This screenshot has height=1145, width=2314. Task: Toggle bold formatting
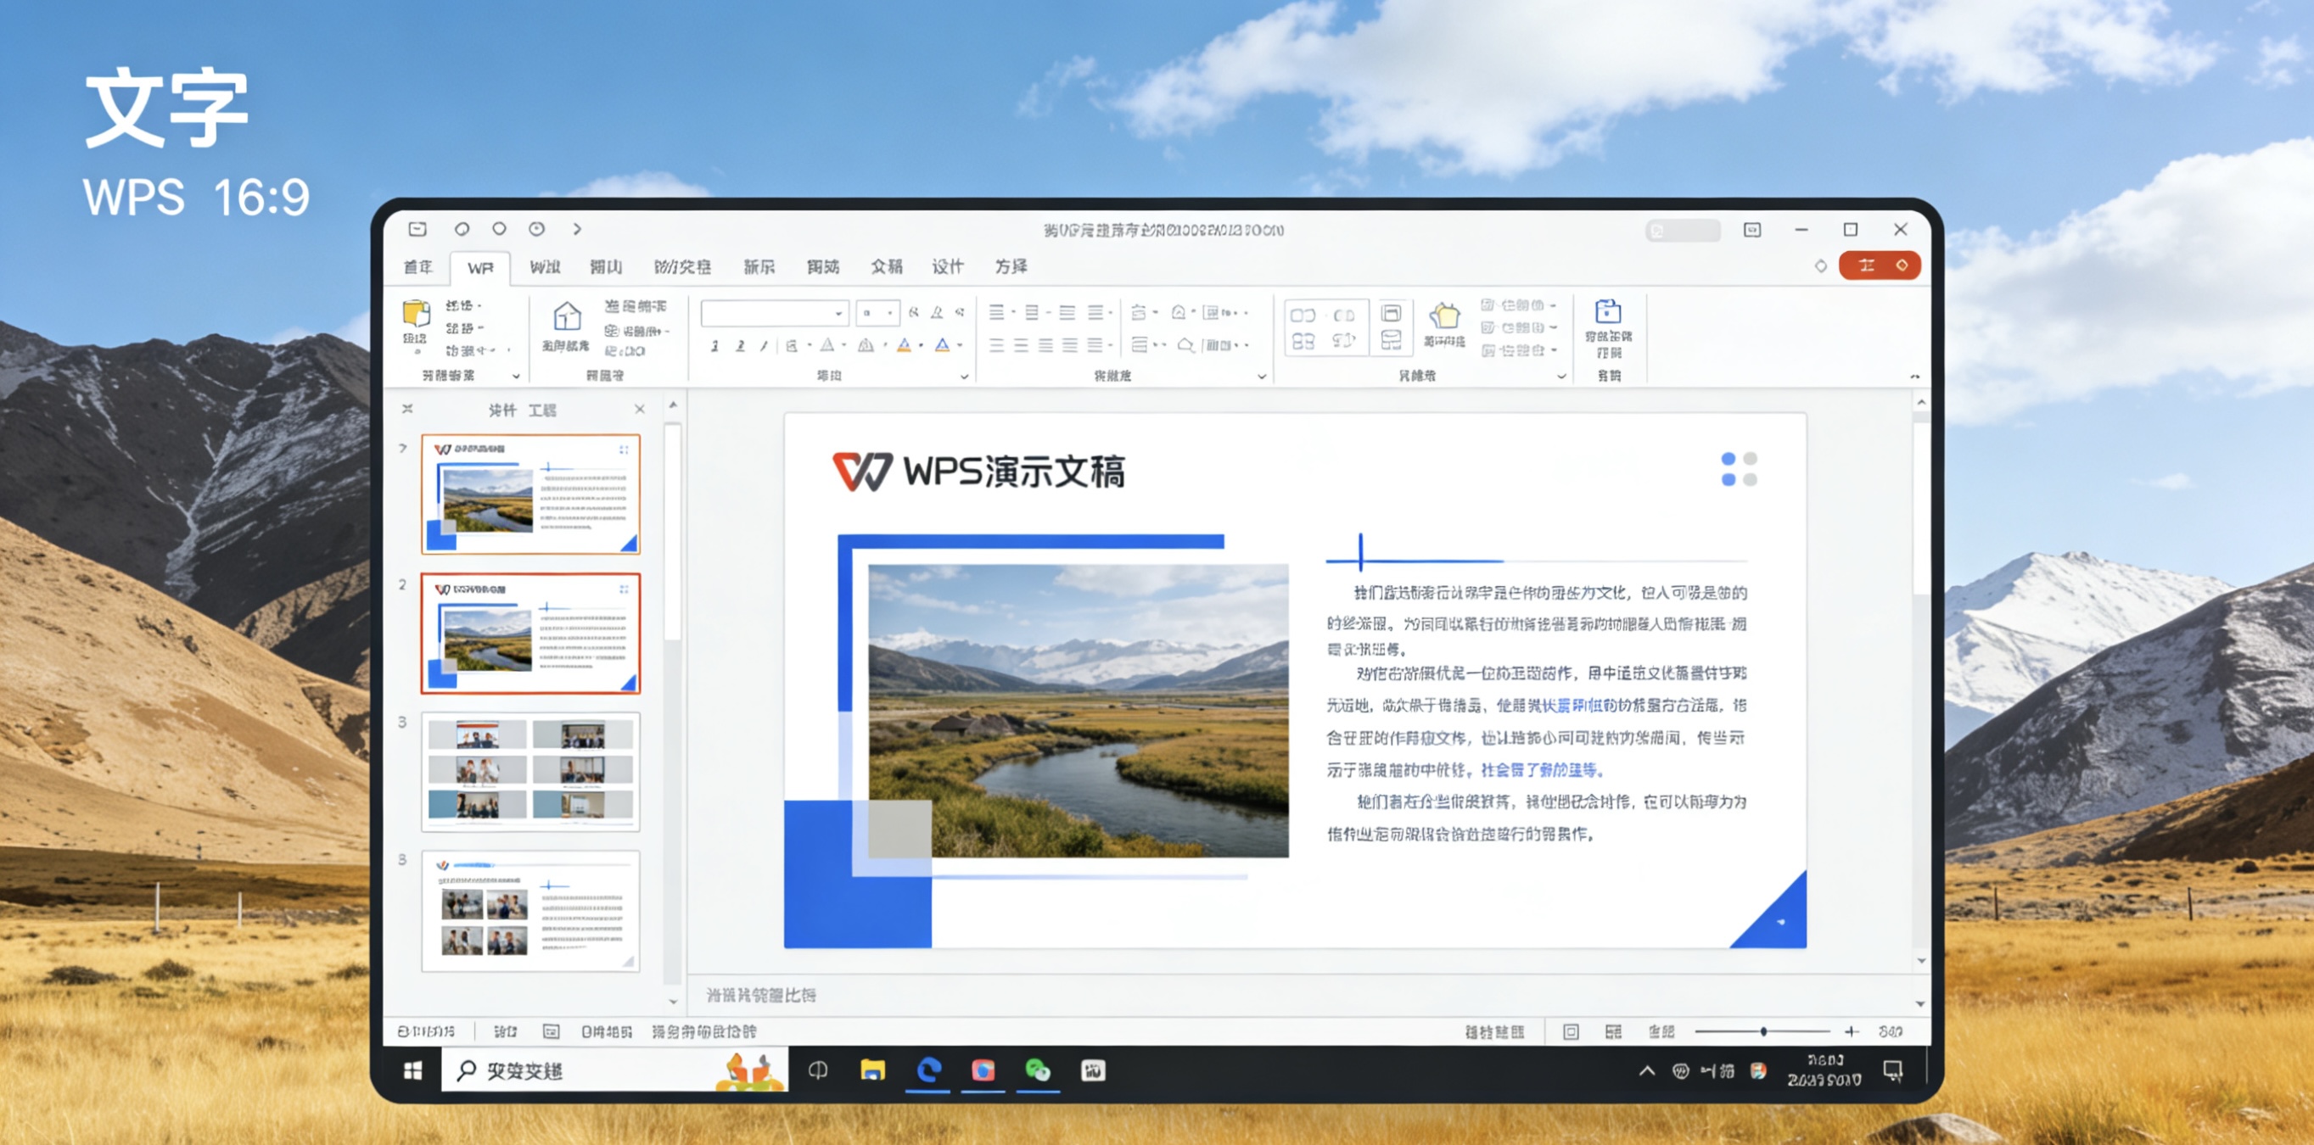coord(716,345)
